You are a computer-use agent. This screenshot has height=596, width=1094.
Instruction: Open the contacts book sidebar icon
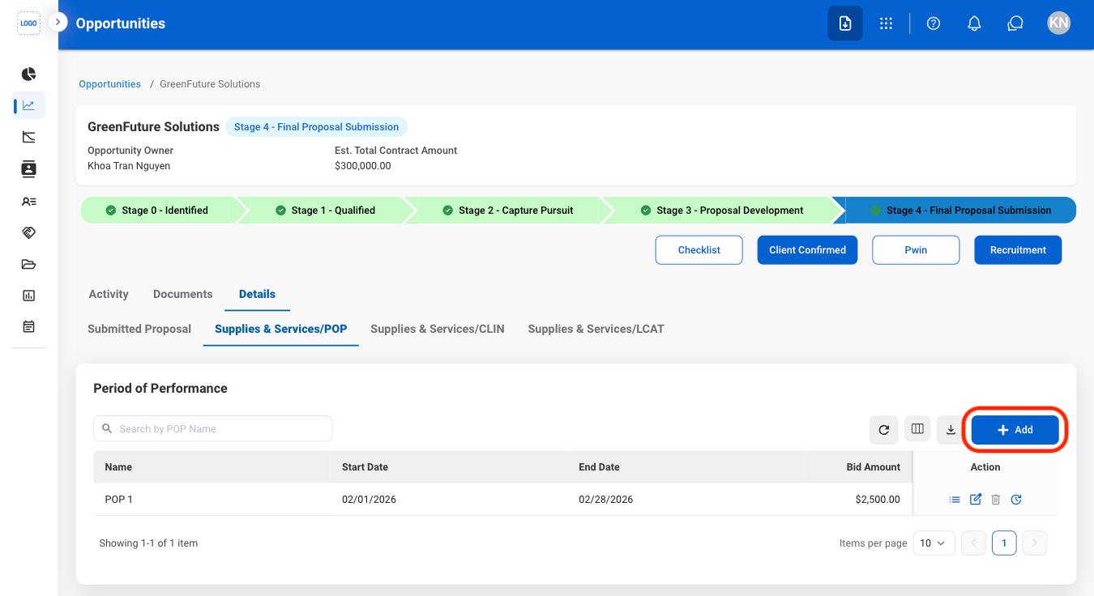(28, 168)
